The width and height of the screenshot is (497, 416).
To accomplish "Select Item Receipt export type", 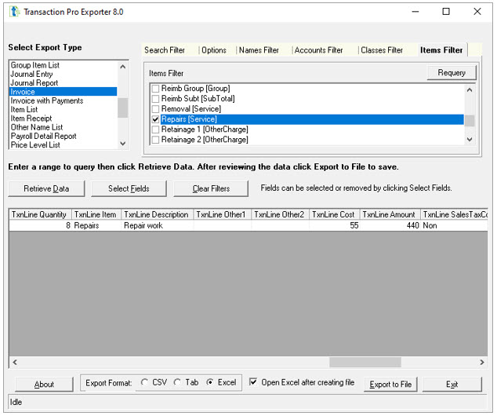I will pos(63,119).
